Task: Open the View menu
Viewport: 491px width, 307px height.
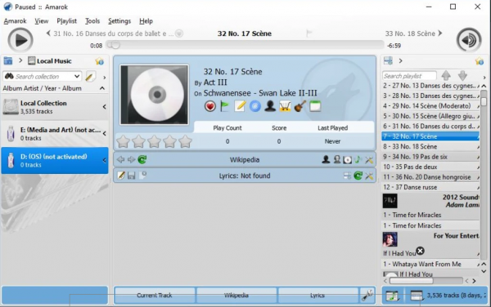Action: [x=42, y=21]
